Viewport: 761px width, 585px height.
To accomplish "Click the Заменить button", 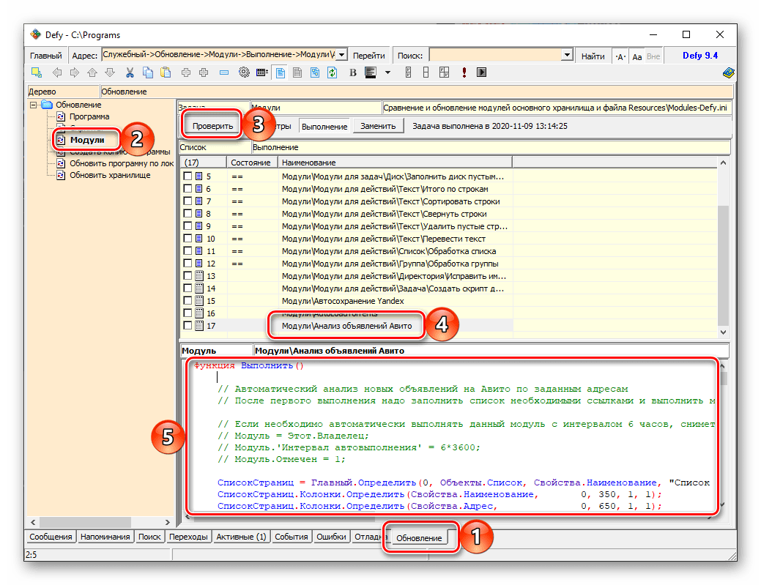I will coord(378,126).
